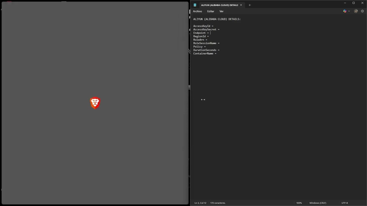Place cursor on the 'RoleSessionName =' line
This screenshot has width=367, height=206.
[206, 43]
